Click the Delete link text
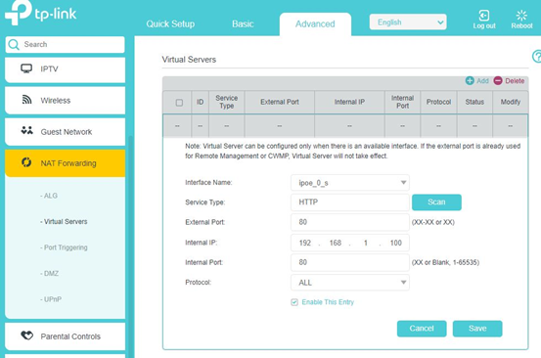The height and width of the screenshot is (358, 541). (x=515, y=81)
